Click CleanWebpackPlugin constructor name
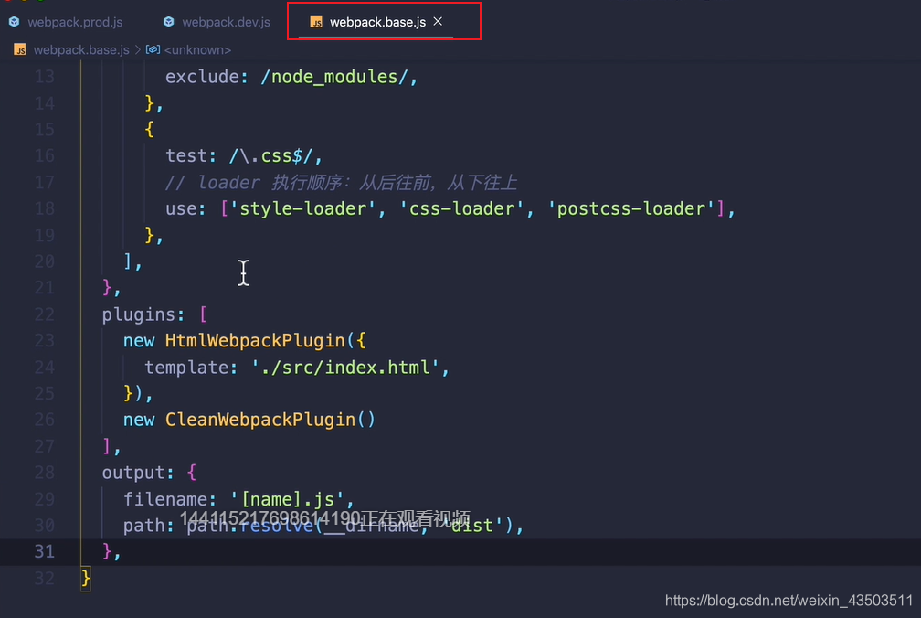 pos(260,420)
